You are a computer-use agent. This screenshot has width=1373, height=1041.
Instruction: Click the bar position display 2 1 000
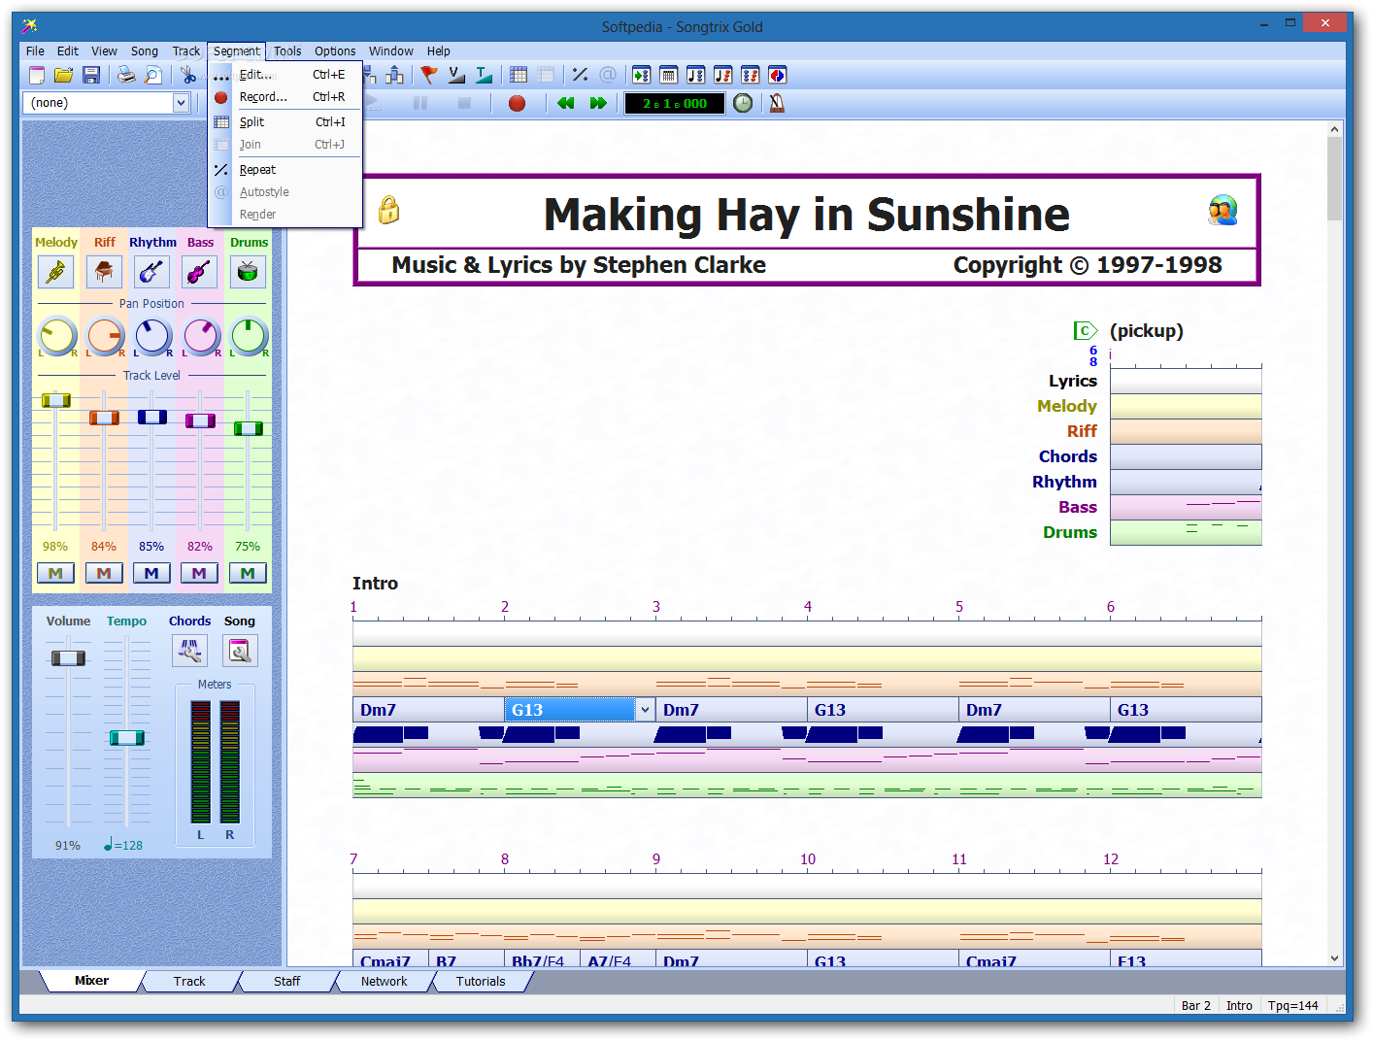point(674,104)
